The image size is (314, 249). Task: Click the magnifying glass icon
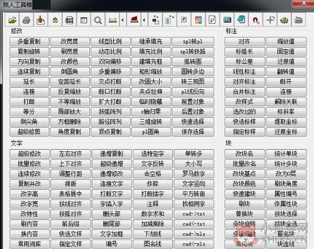[x=98, y=20]
